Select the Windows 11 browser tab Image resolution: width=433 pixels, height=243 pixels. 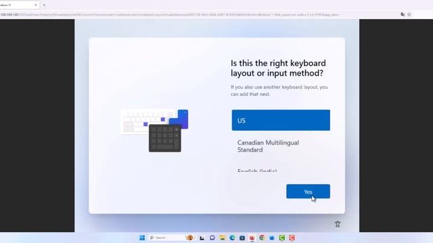tap(20, 5)
